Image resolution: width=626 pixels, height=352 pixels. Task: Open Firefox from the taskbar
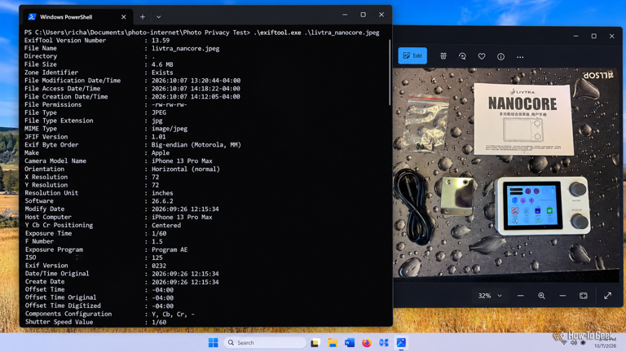pyautogui.click(x=367, y=342)
